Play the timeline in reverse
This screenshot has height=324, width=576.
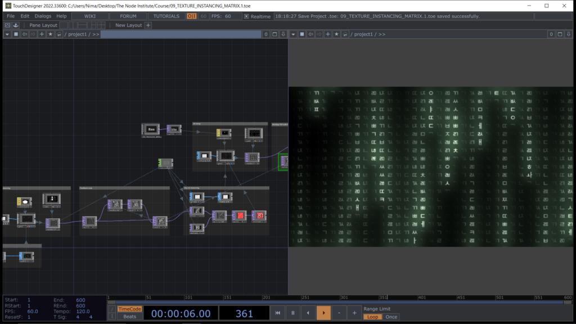click(x=308, y=313)
